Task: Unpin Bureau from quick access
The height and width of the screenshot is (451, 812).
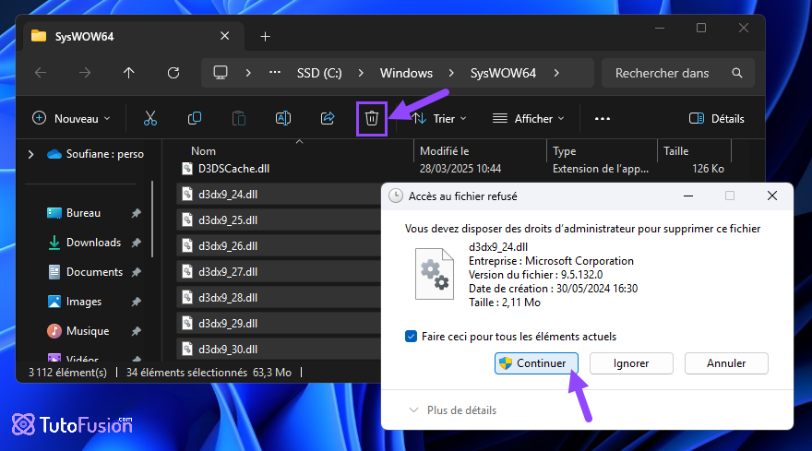Action: [x=137, y=213]
